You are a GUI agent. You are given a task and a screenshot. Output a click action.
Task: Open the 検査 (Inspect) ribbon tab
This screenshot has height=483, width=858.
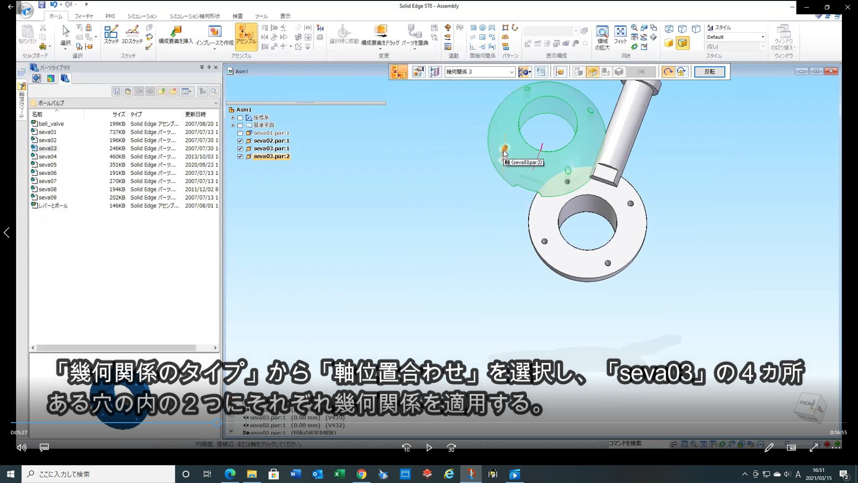coord(238,16)
